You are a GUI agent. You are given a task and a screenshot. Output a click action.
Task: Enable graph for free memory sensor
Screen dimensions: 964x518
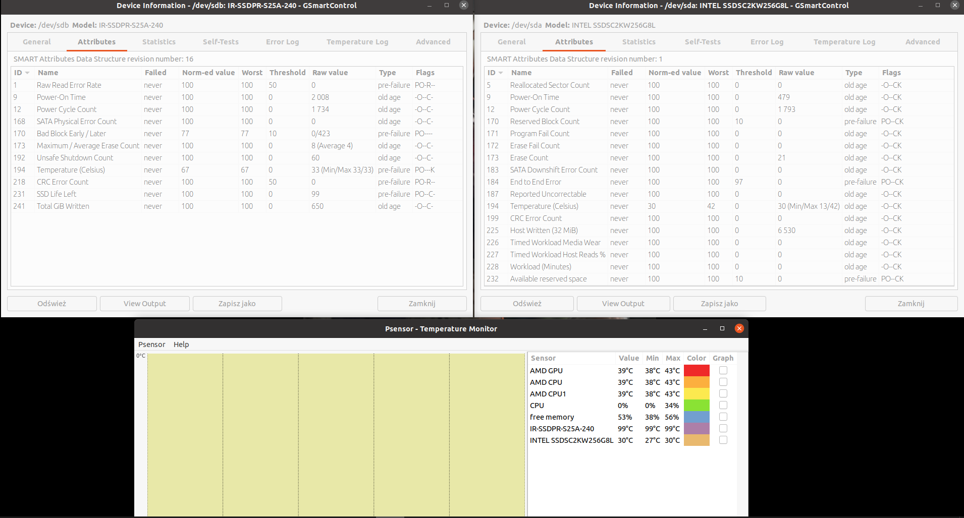click(x=723, y=417)
